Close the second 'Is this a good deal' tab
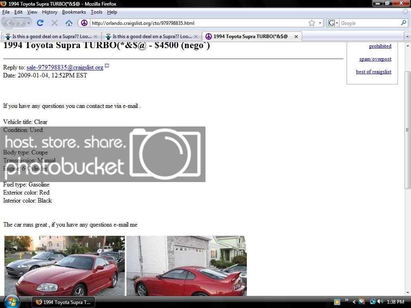411x308 pixels. tap(196, 36)
